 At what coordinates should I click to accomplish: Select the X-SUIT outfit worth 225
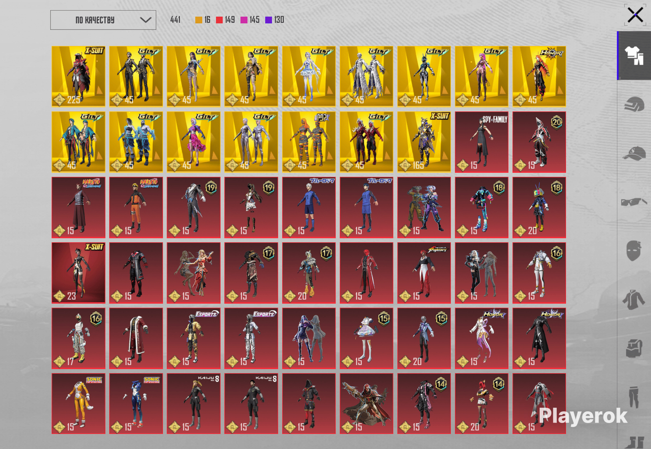click(x=79, y=76)
